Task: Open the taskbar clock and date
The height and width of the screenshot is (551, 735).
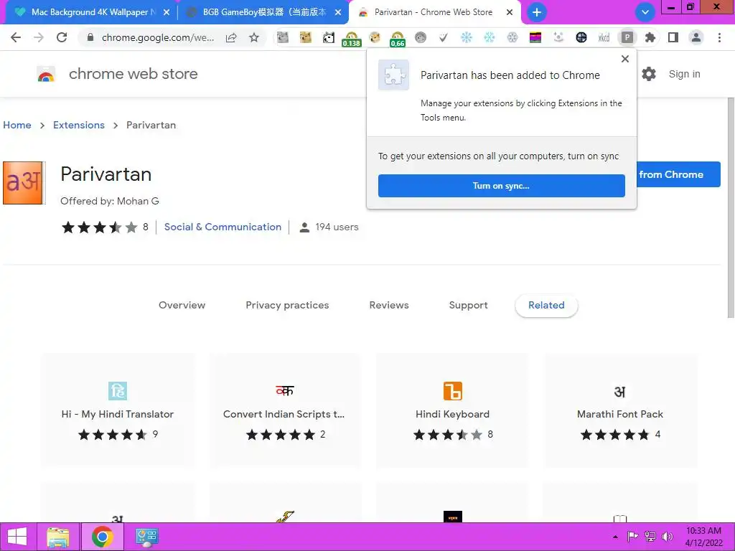Action: (703, 537)
